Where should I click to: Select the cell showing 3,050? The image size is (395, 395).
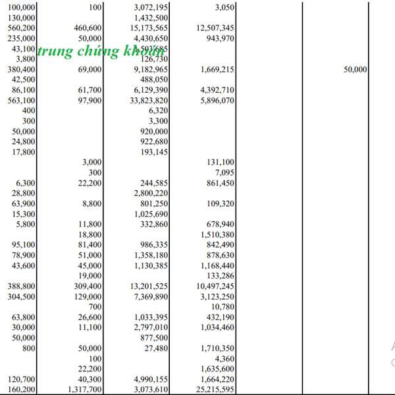(224, 7)
